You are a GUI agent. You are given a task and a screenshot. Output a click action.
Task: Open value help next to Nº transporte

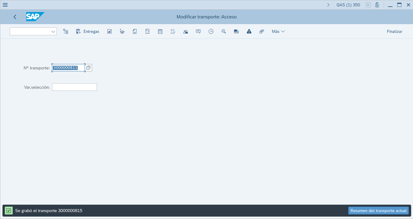(x=89, y=68)
